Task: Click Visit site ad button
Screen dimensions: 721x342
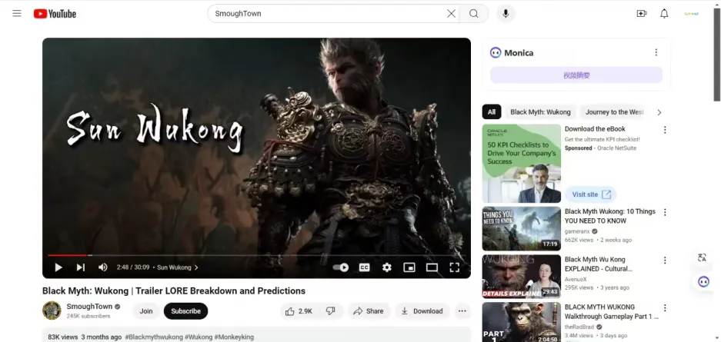Action: pos(591,194)
